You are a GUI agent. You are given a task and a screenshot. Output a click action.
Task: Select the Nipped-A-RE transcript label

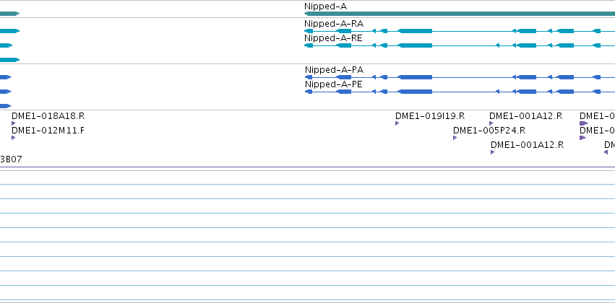click(333, 38)
